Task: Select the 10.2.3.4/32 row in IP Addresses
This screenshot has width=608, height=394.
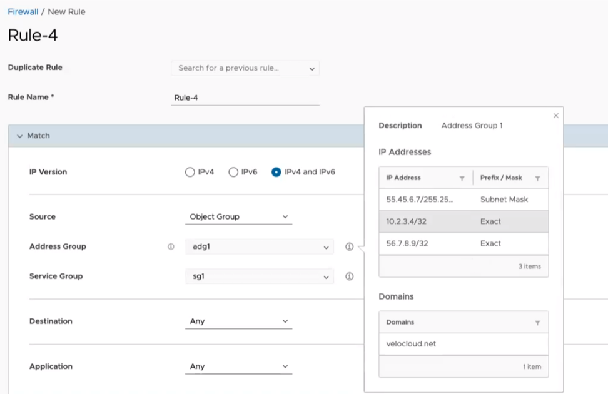Action: 463,221
